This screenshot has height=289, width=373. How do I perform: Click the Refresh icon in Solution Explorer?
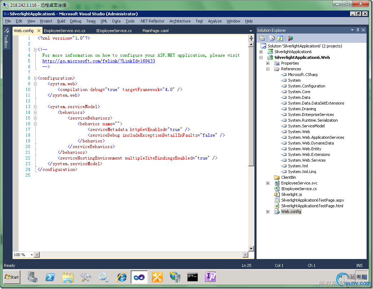click(x=280, y=38)
